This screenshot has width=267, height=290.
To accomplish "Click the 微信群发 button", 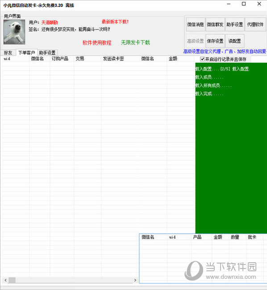I will tap(215, 25).
